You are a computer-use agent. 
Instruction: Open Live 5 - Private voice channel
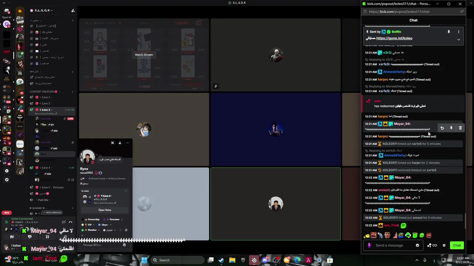coord(53,187)
